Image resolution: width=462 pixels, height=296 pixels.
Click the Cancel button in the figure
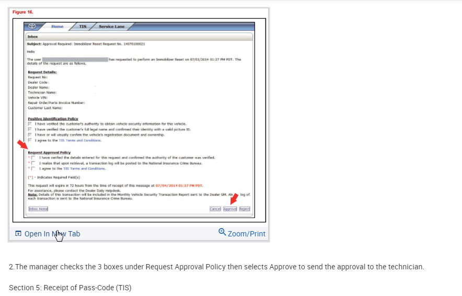coord(215,209)
